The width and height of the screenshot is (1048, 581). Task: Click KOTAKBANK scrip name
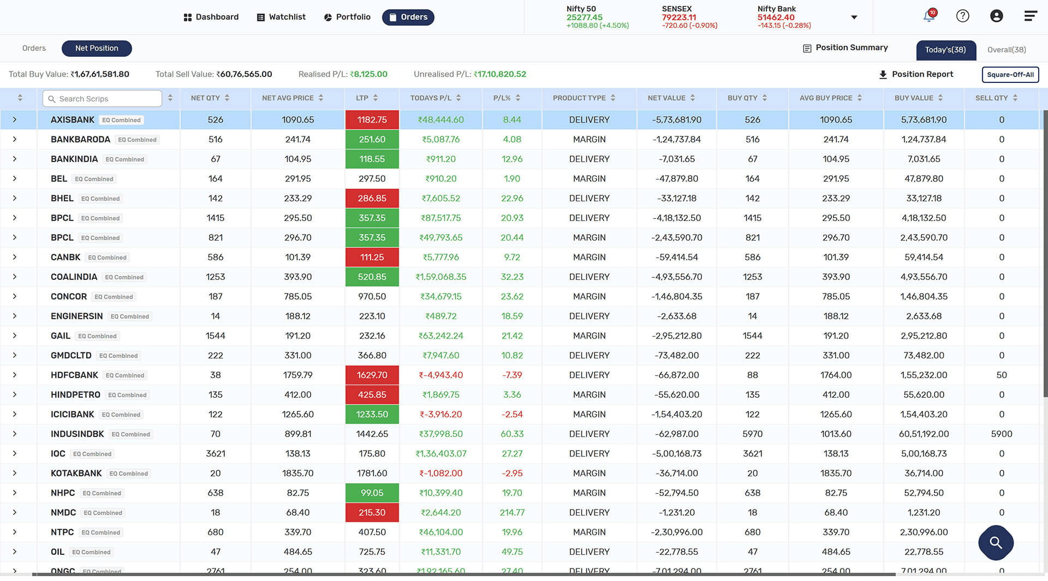tap(76, 473)
